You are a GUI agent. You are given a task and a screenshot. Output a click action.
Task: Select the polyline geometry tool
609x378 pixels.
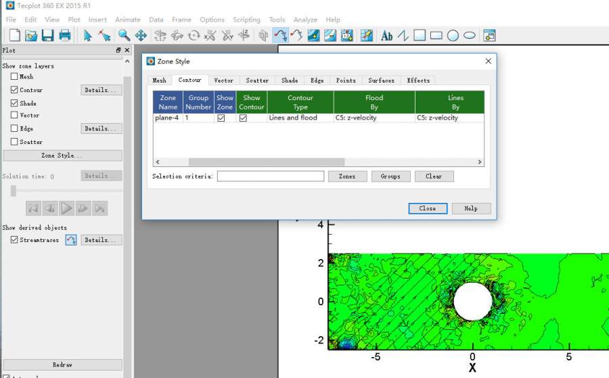(x=403, y=36)
